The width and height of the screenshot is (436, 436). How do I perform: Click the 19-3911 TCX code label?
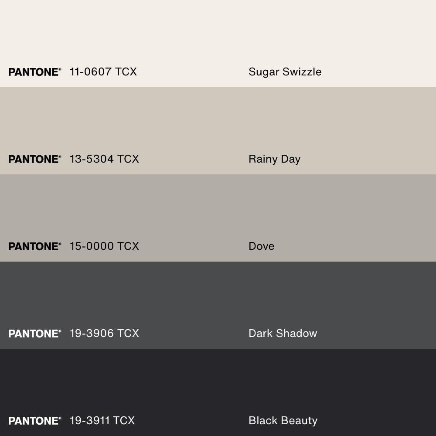(x=102, y=421)
